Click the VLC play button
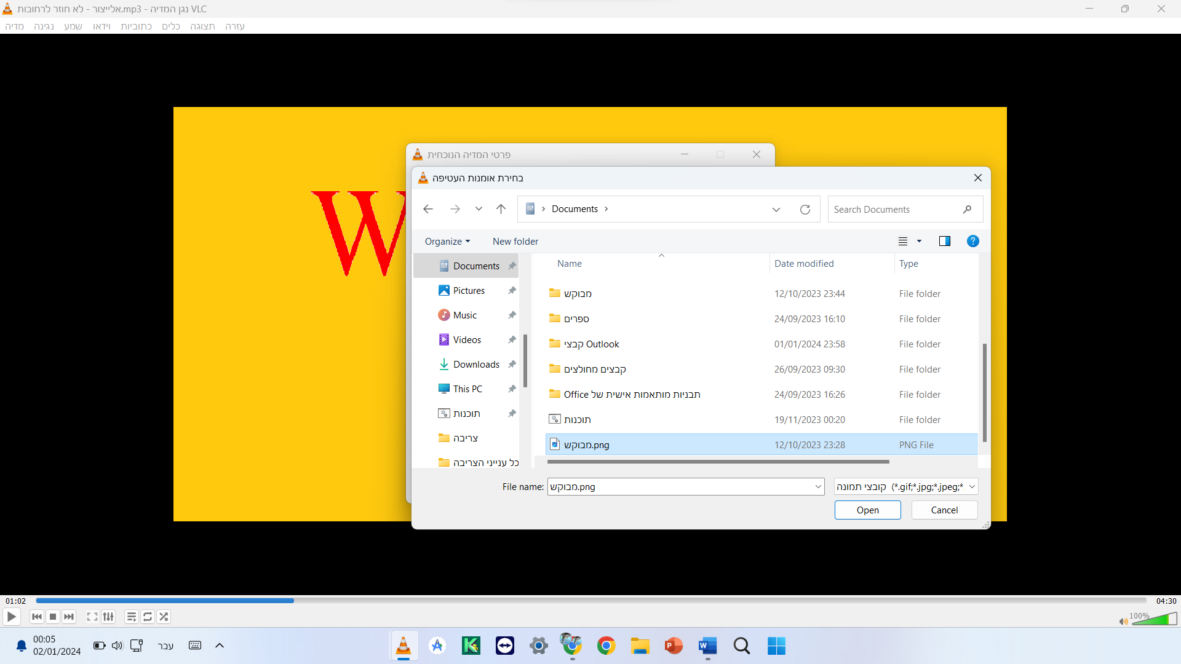The height and width of the screenshot is (664, 1181). pos(12,617)
